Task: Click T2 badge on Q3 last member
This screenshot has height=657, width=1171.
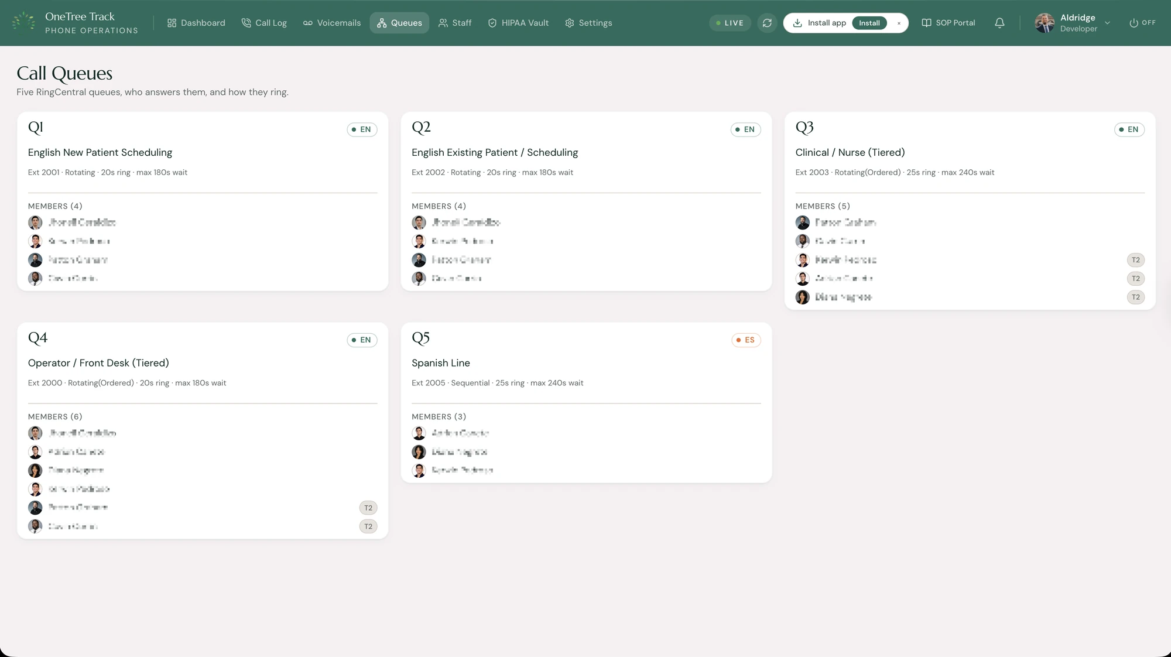Action: pyautogui.click(x=1136, y=297)
